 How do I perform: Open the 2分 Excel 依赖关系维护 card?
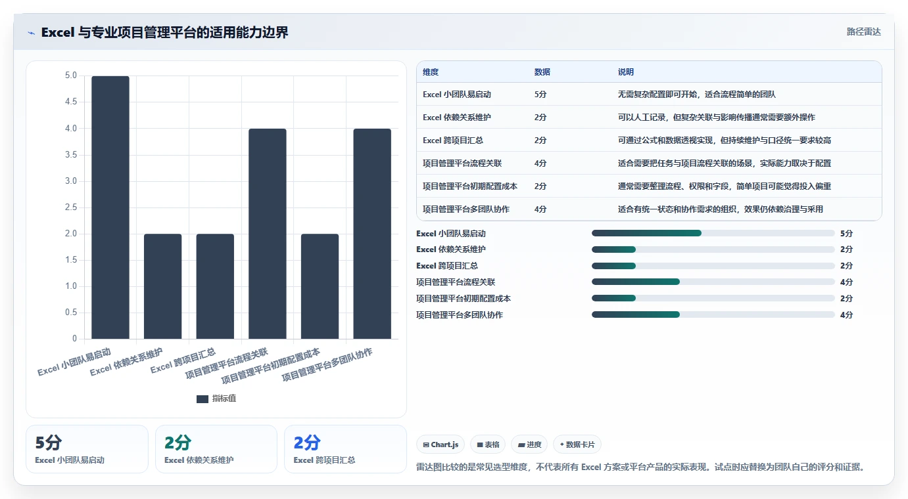(216, 449)
